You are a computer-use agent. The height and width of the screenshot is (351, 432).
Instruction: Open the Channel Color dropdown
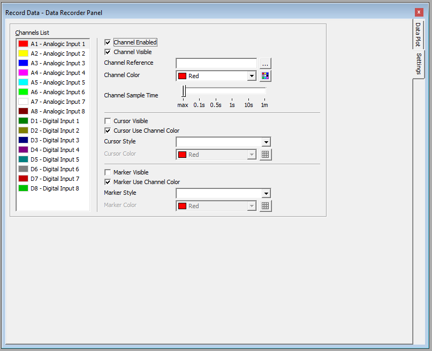[252, 76]
